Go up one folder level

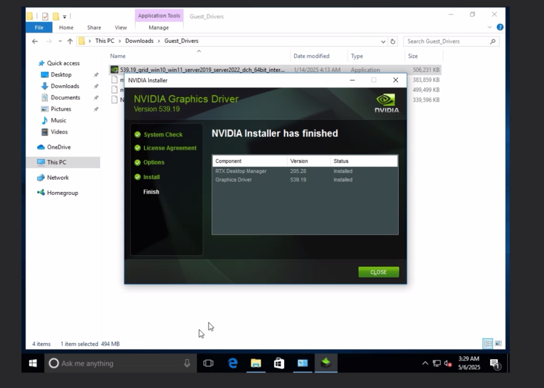(69, 41)
